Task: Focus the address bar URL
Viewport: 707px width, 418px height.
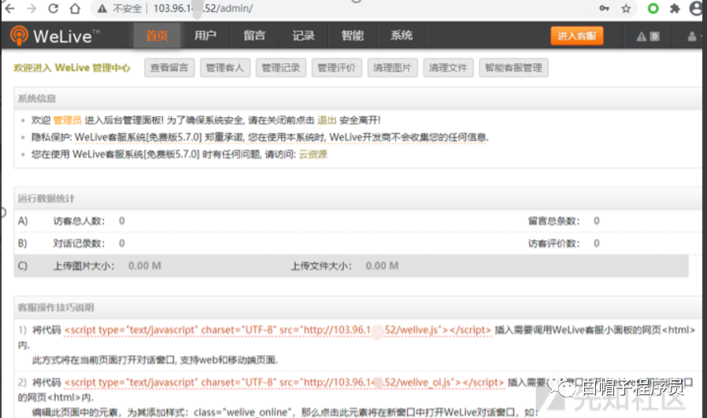Action: [203, 8]
